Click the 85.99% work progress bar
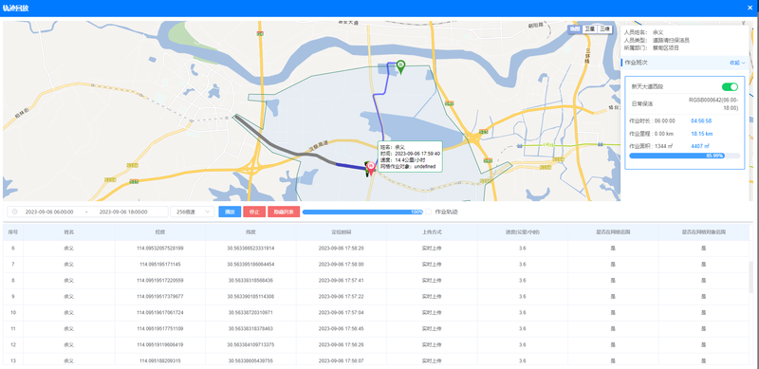759x369 pixels. pos(684,156)
